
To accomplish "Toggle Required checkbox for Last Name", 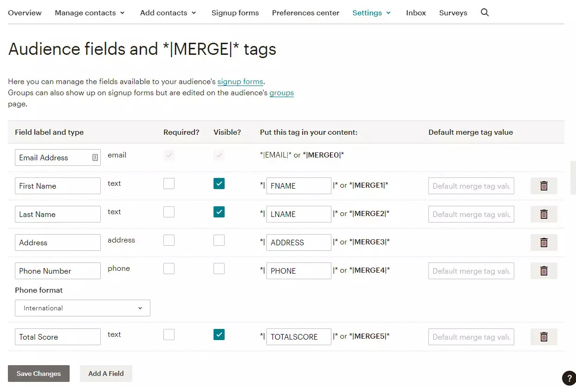I will 169,212.
